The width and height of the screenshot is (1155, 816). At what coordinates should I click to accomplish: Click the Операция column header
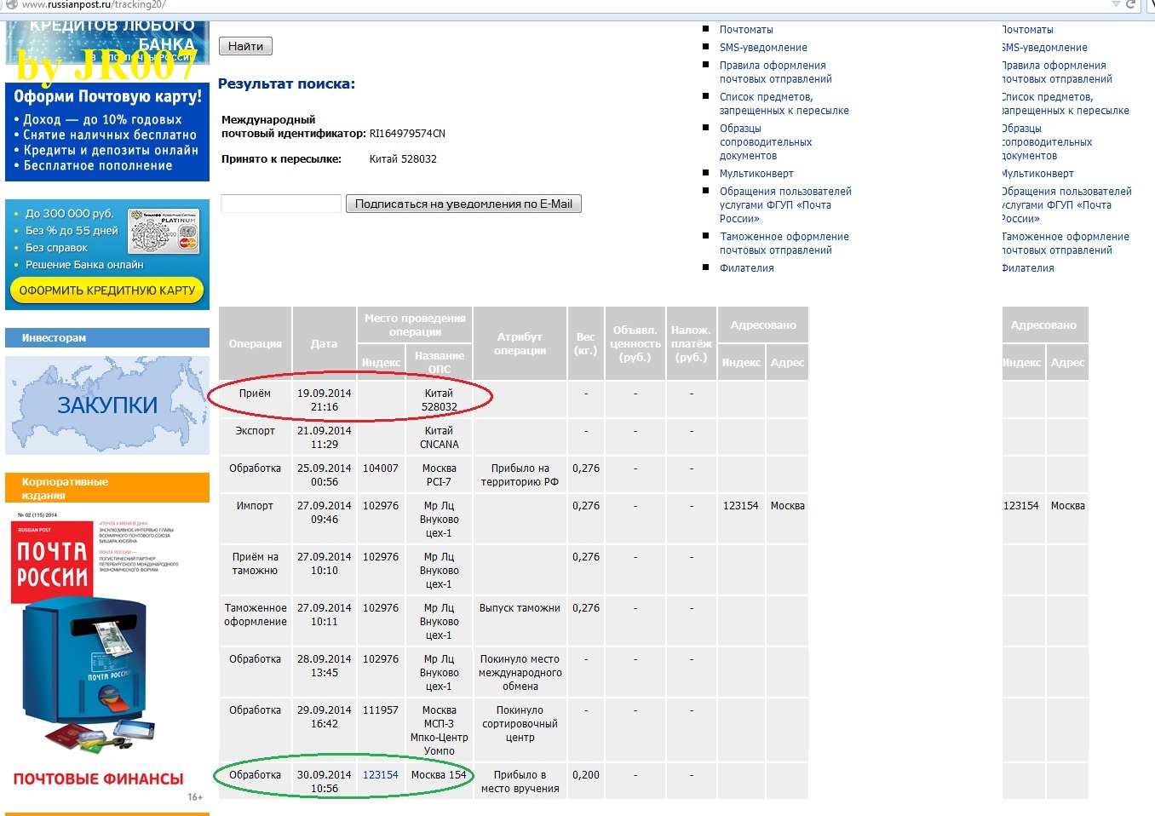[255, 343]
